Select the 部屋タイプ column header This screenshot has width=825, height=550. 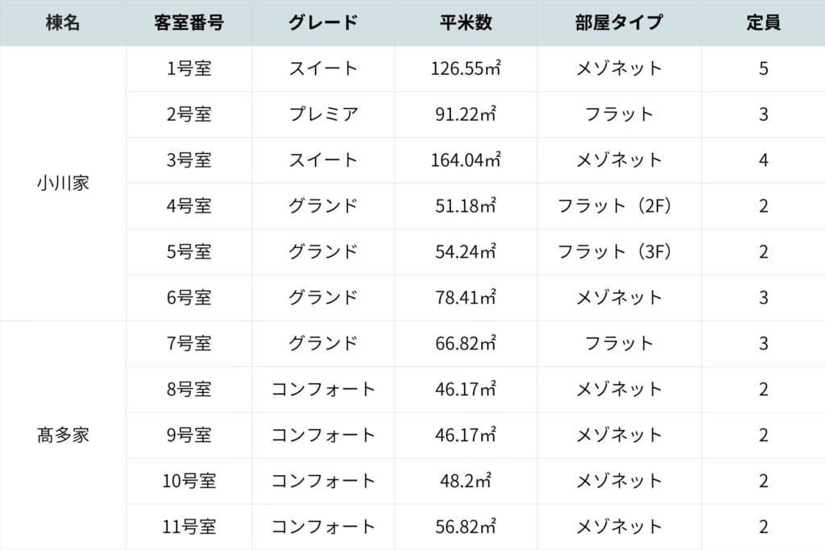[x=620, y=23]
